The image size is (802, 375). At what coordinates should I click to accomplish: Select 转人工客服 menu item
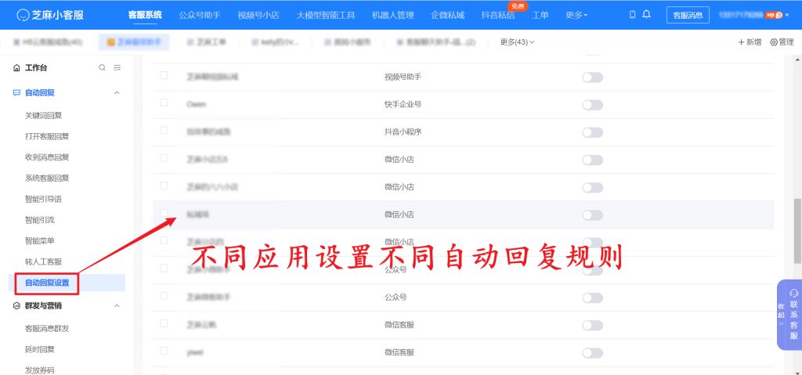44,261
